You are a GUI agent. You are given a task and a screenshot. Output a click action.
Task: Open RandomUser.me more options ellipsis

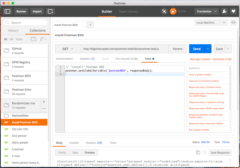(x=44, y=108)
